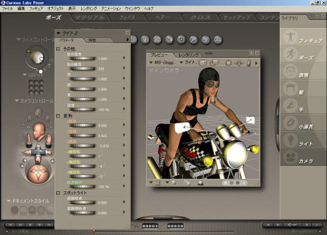Switch to the 特性 tab in the ライト2 panel

tap(92, 40)
